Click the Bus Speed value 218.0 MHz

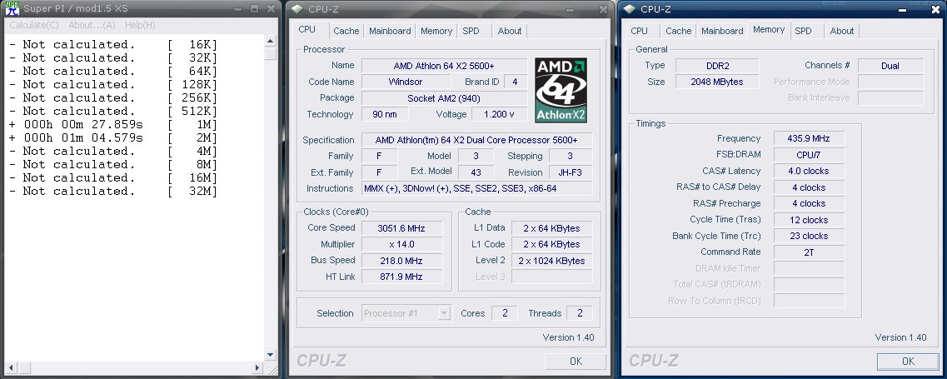tap(401, 261)
